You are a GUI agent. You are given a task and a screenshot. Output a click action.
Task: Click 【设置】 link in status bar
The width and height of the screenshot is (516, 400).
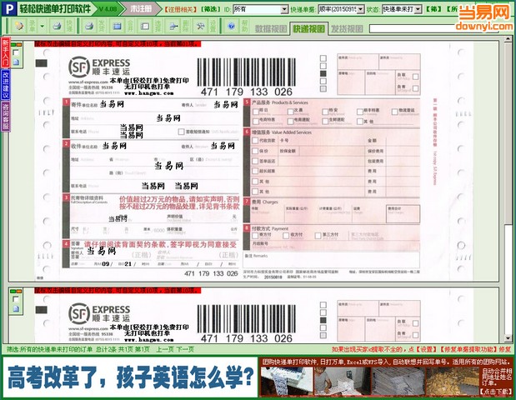[427, 349]
